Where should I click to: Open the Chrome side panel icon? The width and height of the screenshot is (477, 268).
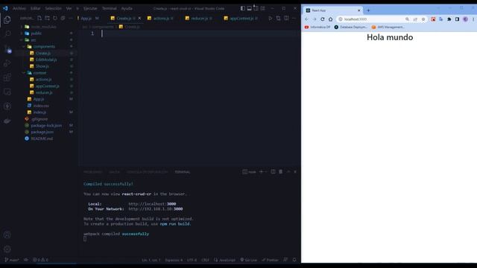(x=457, y=19)
